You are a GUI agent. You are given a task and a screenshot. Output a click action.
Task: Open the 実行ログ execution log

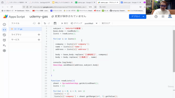click(x=106, y=23)
